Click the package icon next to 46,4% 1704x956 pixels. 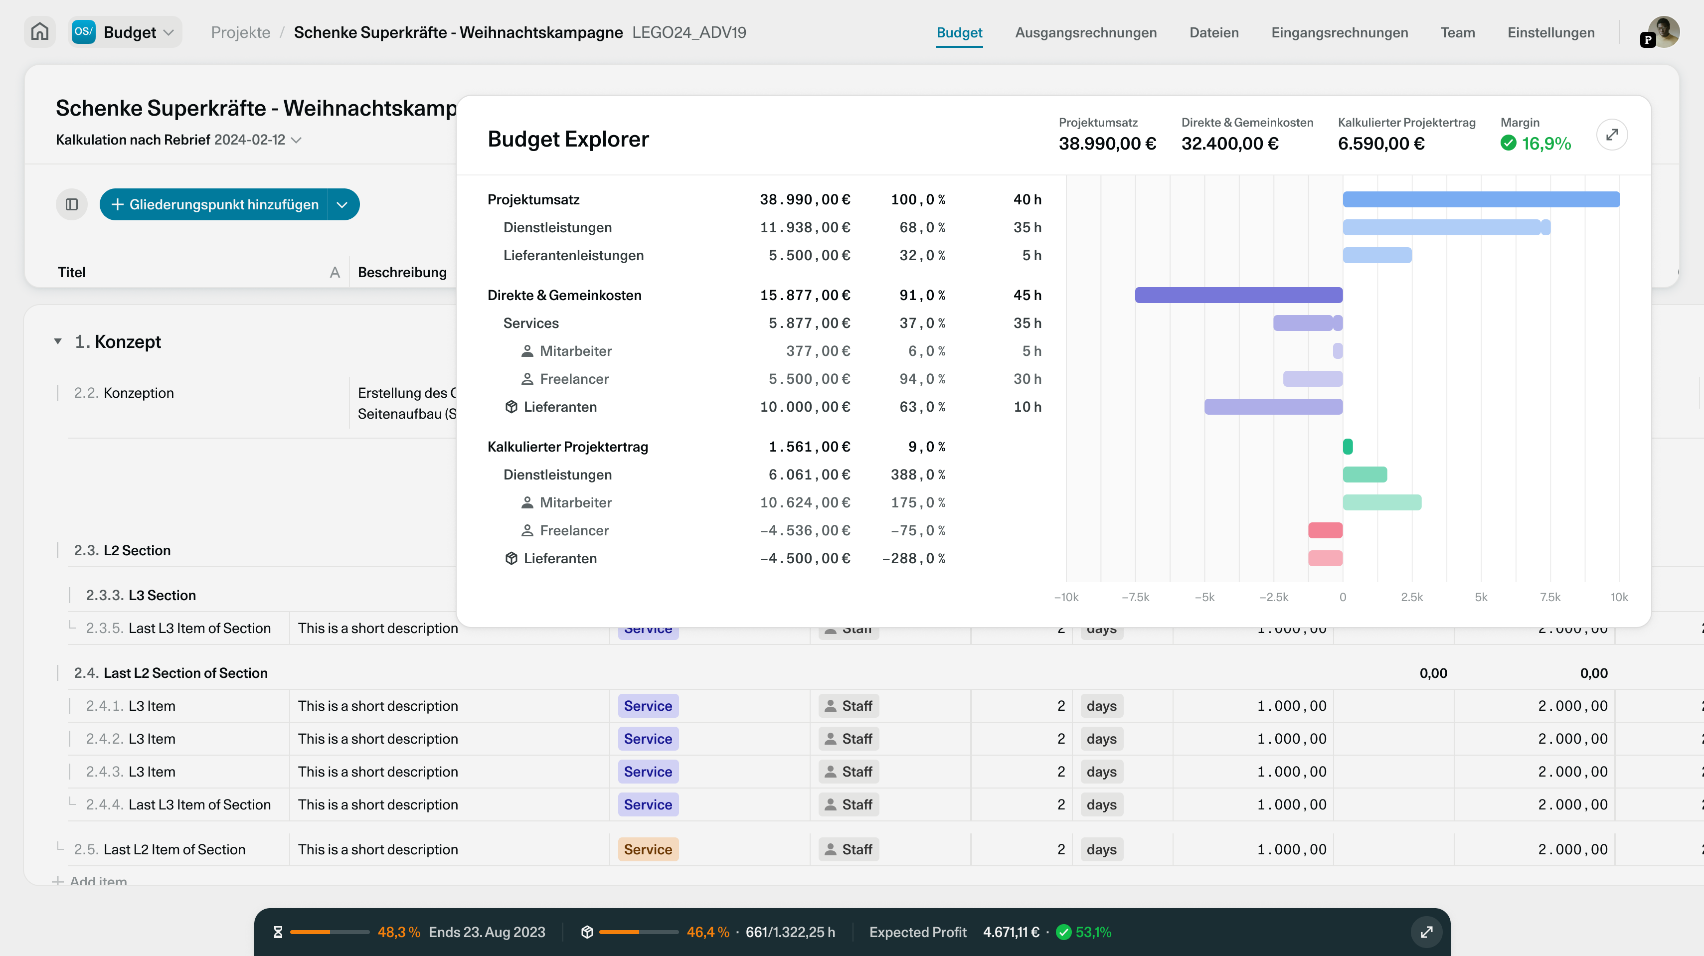tap(587, 932)
